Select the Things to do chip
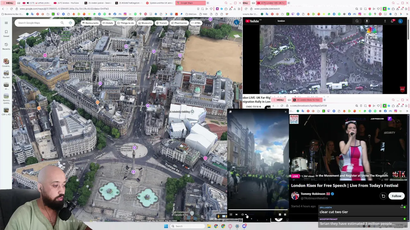 pyautogui.click(x=125, y=23)
